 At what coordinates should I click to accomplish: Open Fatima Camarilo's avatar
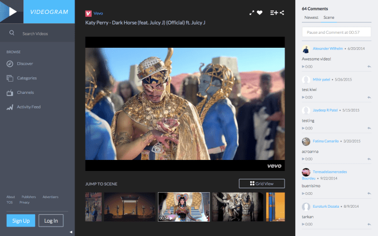click(306, 142)
